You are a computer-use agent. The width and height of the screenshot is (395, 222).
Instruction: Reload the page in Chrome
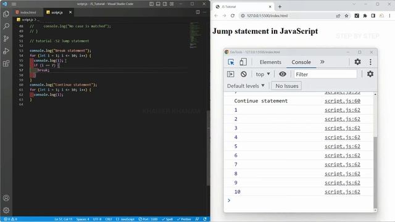233,15
